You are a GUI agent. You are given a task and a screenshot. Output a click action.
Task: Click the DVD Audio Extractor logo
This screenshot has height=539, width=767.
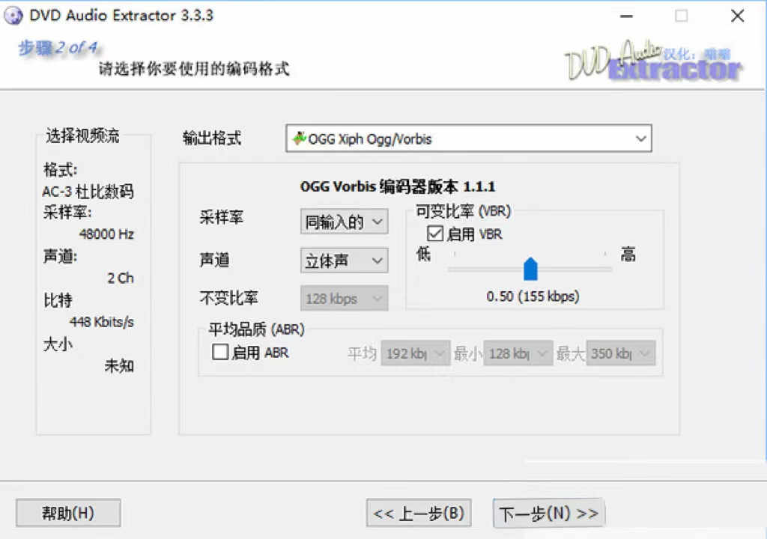pos(653,61)
